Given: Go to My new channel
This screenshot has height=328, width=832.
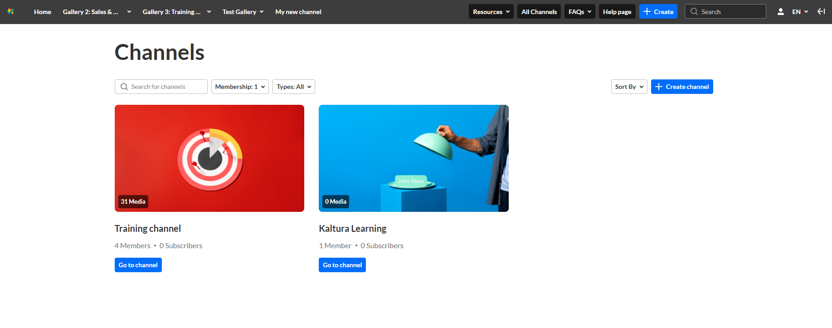Looking at the screenshot, I should coord(298,12).
